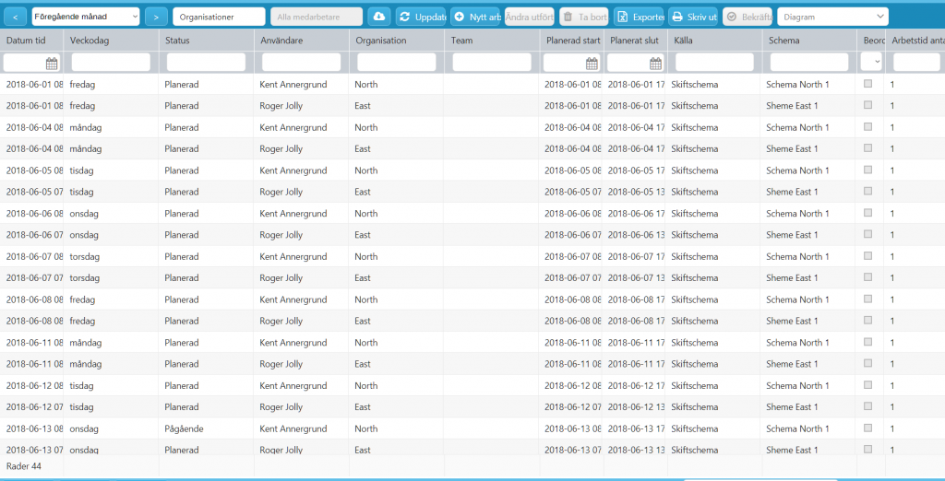Click the Arbetstid antal filter input

point(916,62)
